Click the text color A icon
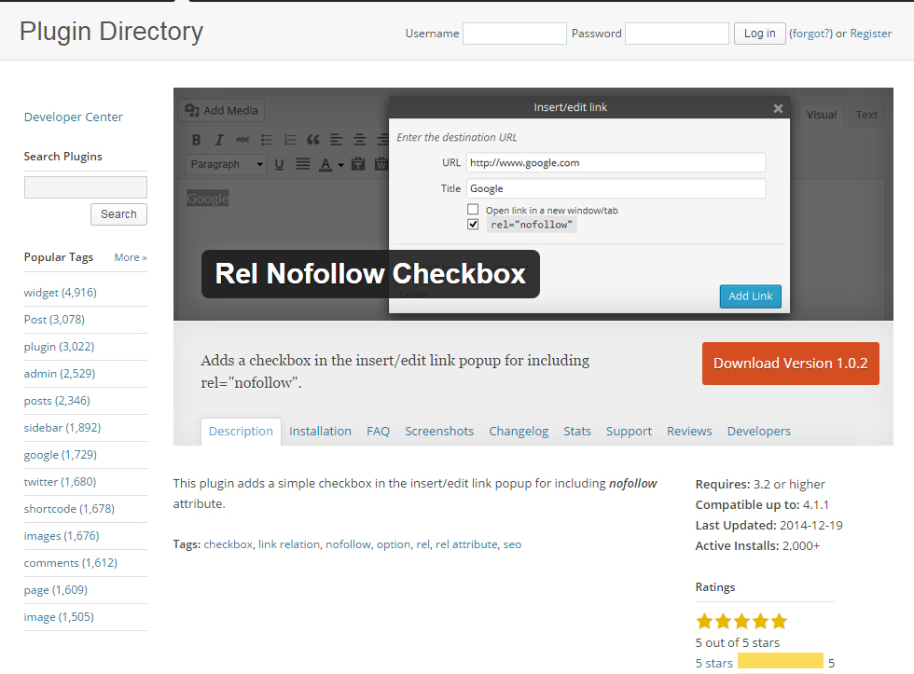 point(325,164)
